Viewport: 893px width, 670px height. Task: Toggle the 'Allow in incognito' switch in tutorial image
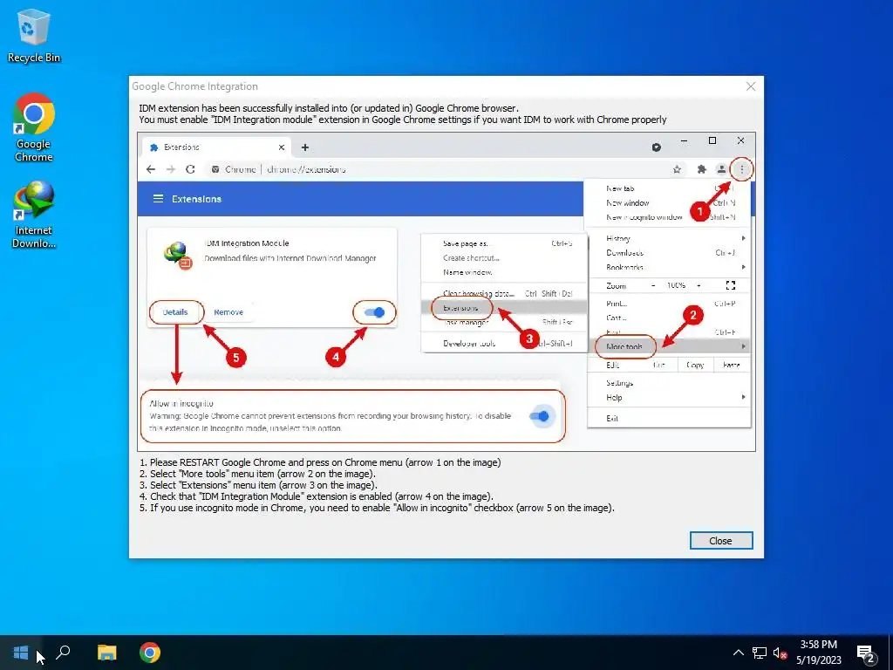click(539, 416)
